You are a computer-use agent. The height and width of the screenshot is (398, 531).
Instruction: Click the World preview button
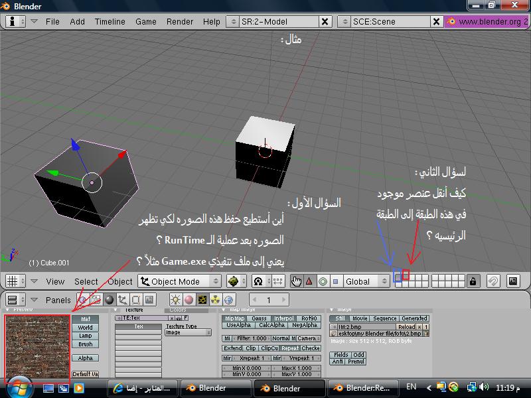click(86, 328)
